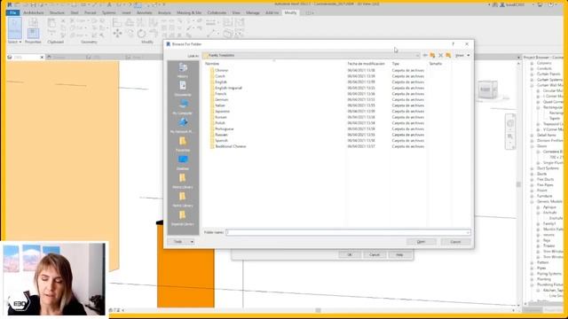This screenshot has width=568, height=319.
Task: Click the view's horizontal scrollbar thumb
Action: pos(318,310)
